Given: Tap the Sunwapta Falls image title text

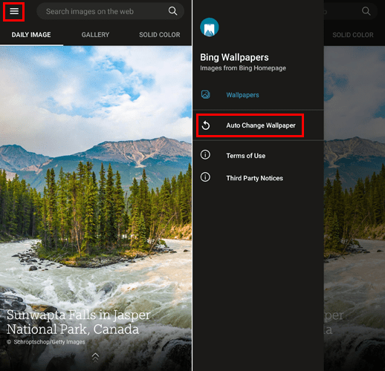Looking at the screenshot, I should [x=79, y=322].
